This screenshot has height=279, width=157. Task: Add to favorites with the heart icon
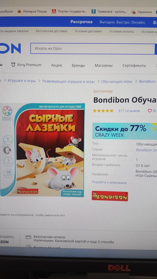point(150,111)
